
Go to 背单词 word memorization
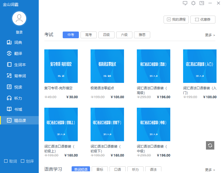(x=20, y=76)
